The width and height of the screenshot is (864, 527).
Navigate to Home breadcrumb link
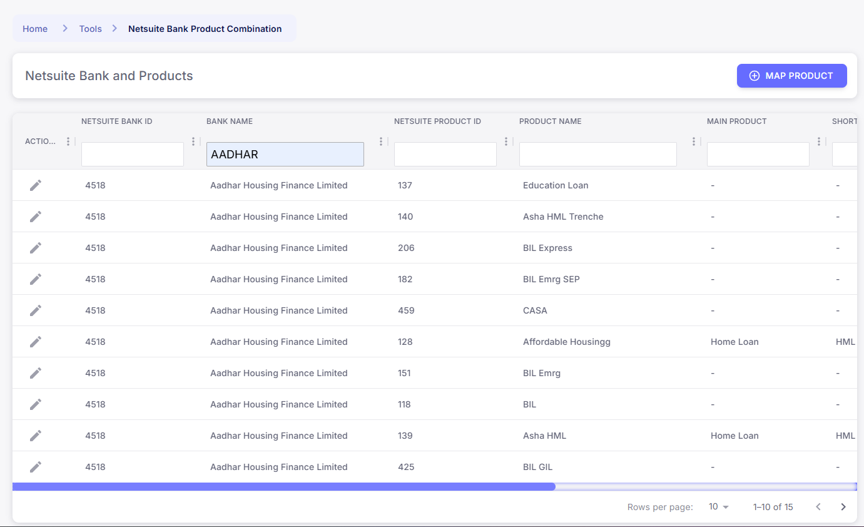[x=35, y=29]
